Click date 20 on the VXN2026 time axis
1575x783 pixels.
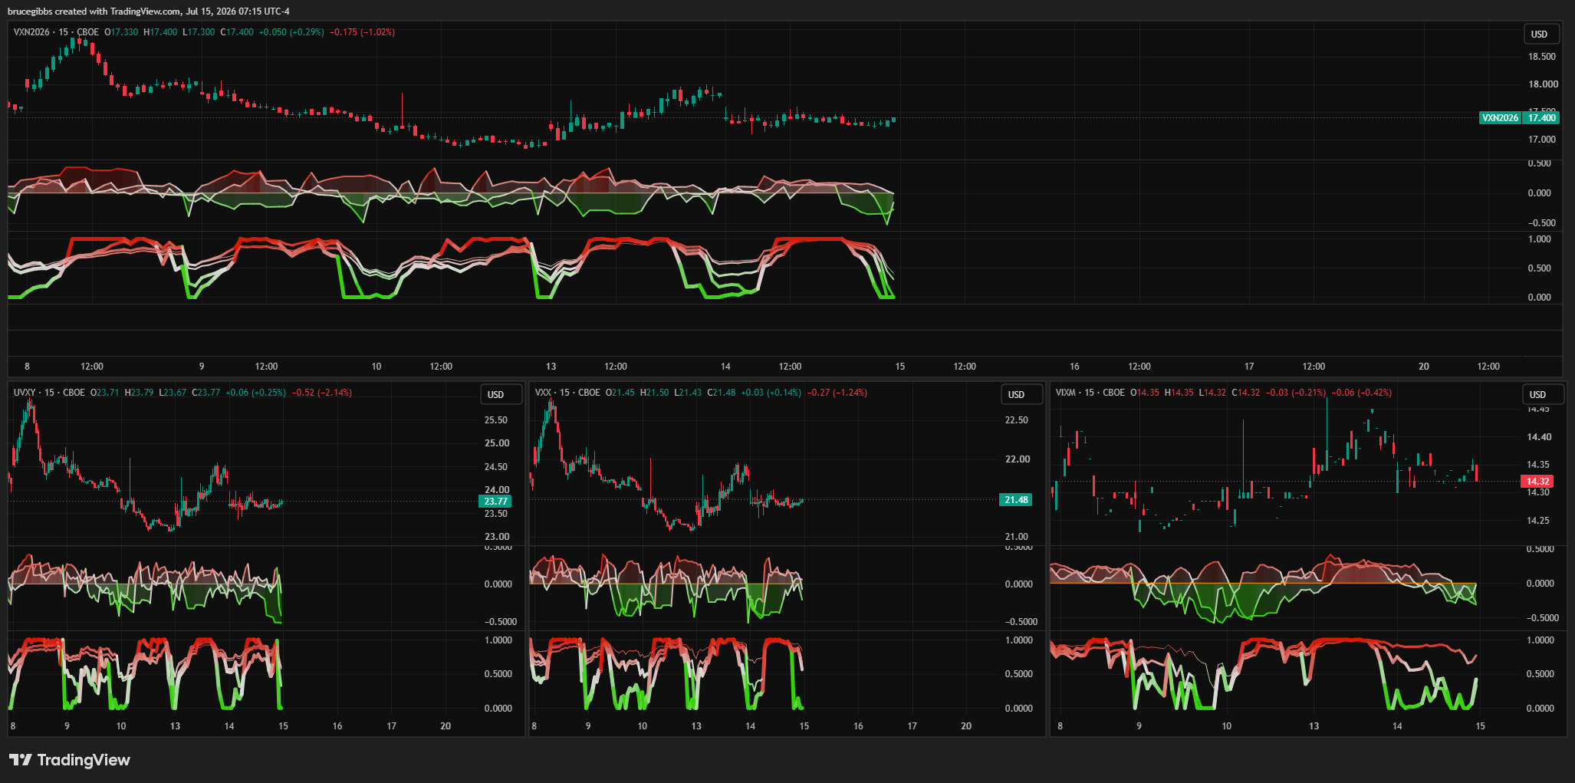(x=1424, y=367)
